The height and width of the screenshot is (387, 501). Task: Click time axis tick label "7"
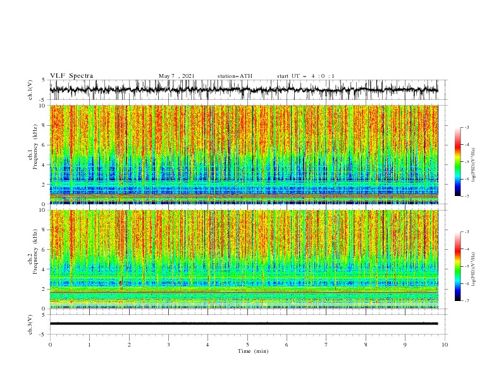(326, 345)
